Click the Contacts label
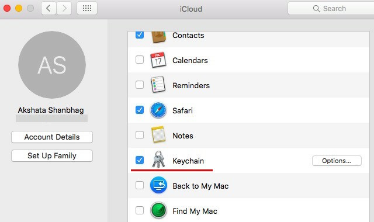The width and height of the screenshot is (374, 222). 188,35
